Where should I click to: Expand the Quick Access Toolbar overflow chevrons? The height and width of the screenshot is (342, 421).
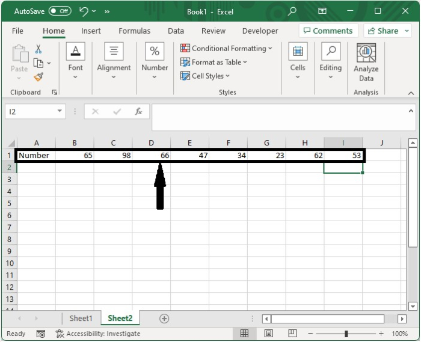pyautogui.click(x=107, y=11)
